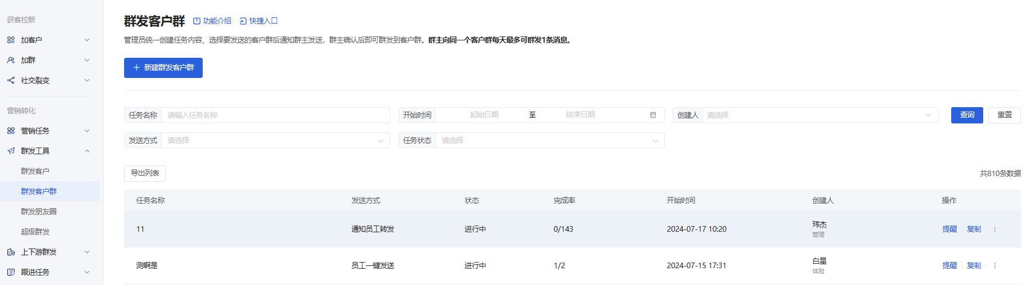Click the 跟进任务 sidebar icon
Screen dimensions: 1027x285
coord(11,272)
